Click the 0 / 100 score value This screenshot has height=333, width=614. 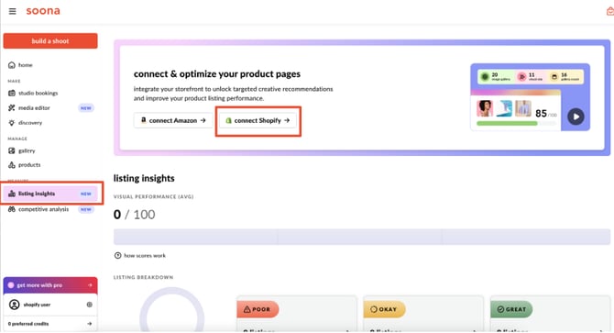click(135, 215)
